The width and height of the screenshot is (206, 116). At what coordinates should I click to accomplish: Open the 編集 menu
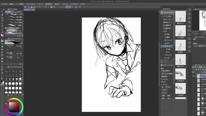(x=12, y=4)
